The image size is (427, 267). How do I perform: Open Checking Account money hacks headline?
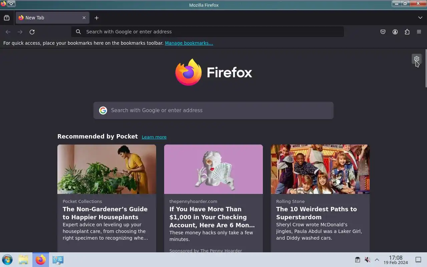[x=212, y=217]
